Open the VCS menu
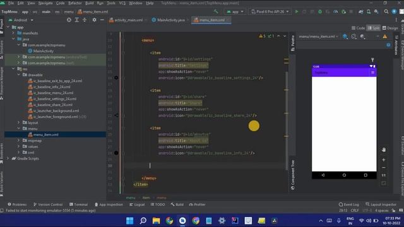404x227 pixels. tap(122, 3)
